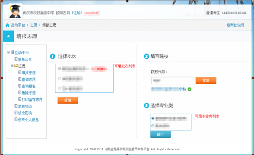Click the 院校代号 input field
This screenshot has width=254, height=155.
pos(173,81)
